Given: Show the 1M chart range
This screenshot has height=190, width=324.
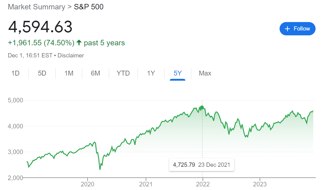Looking at the screenshot, I should coord(69,73).
